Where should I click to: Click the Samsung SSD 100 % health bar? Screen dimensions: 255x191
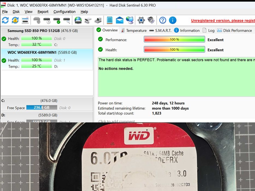pos(37,38)
